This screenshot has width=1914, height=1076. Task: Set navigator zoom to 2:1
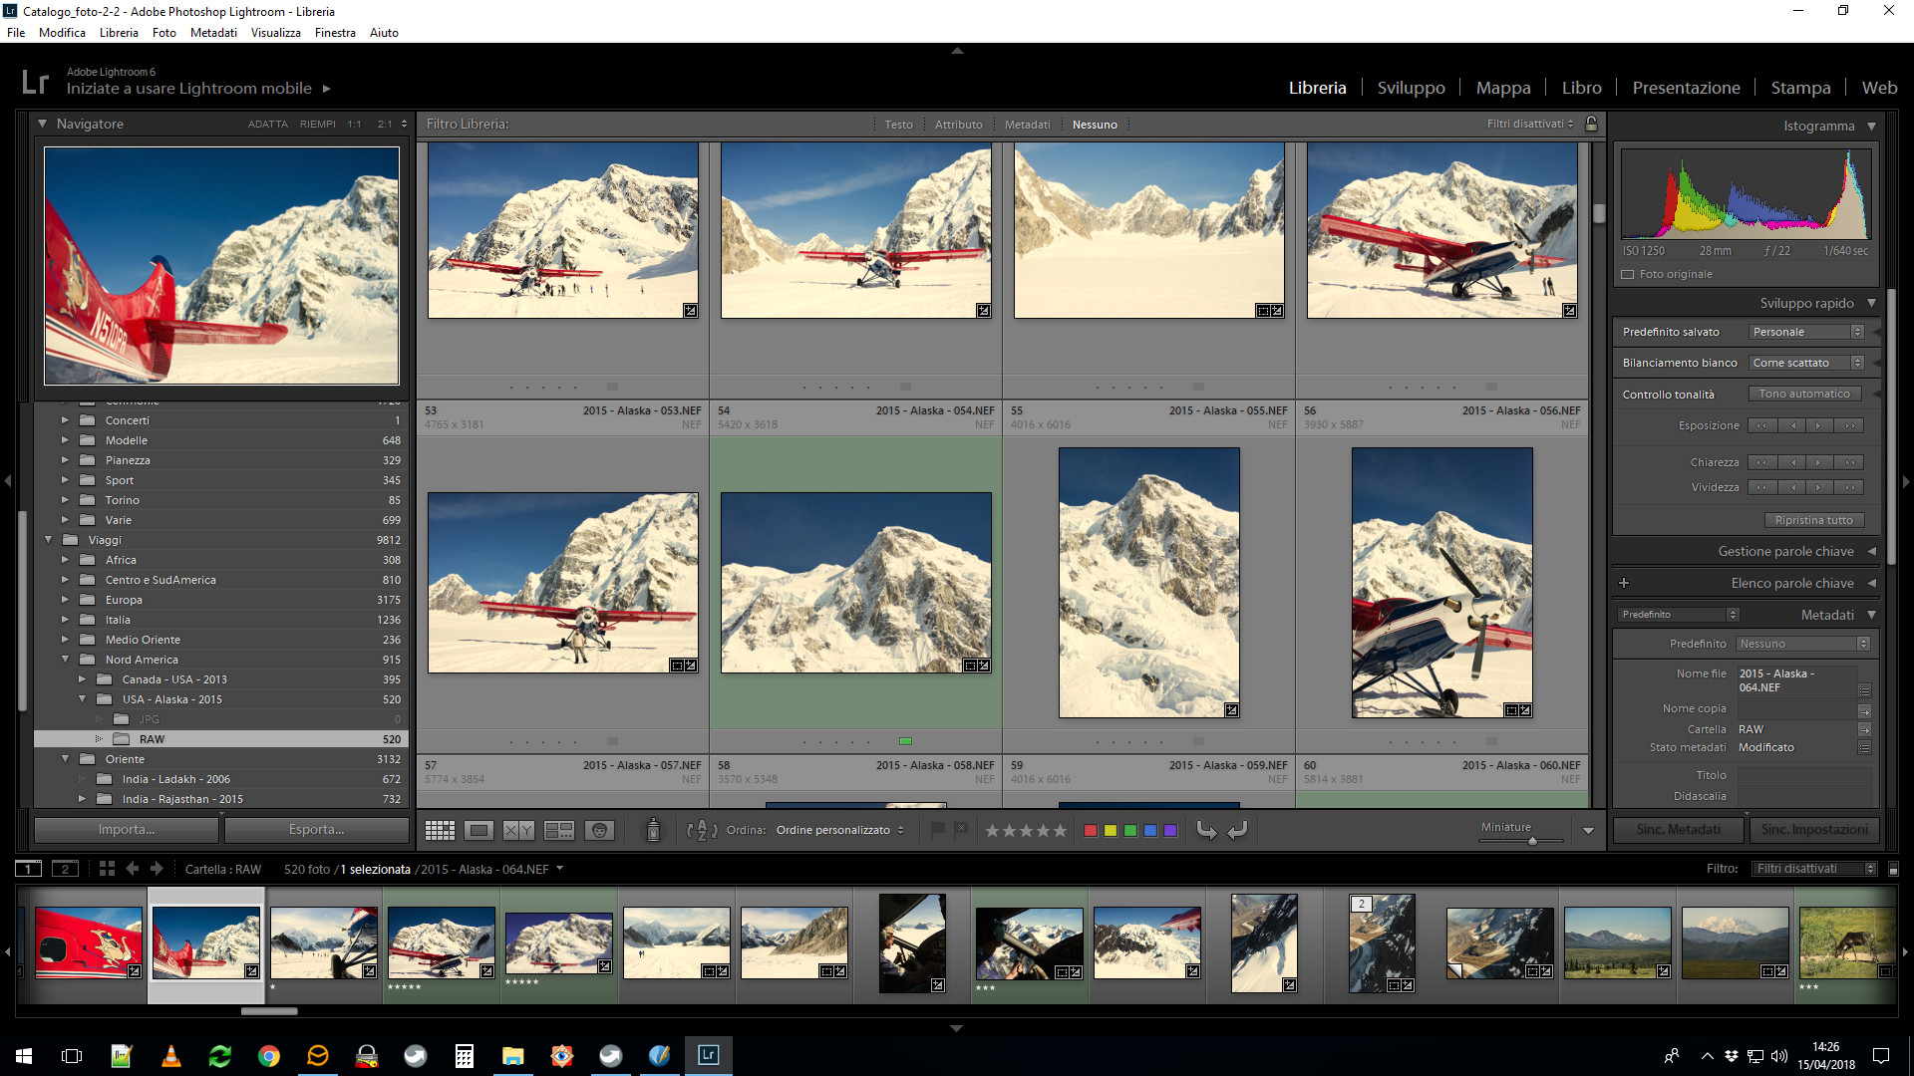(x=385, y=125)
